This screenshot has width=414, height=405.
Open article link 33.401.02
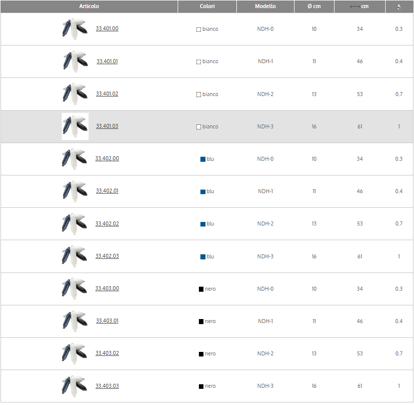pyautogui.click(x=107, y=94)
